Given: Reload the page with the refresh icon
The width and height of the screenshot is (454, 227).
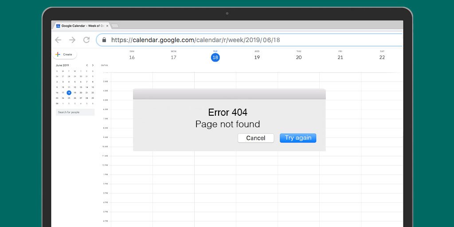Looking at the screenshot, I should [86, 40].
